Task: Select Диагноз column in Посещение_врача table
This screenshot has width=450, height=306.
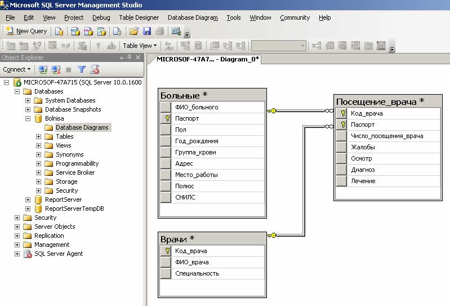Action: coord(388,170)
